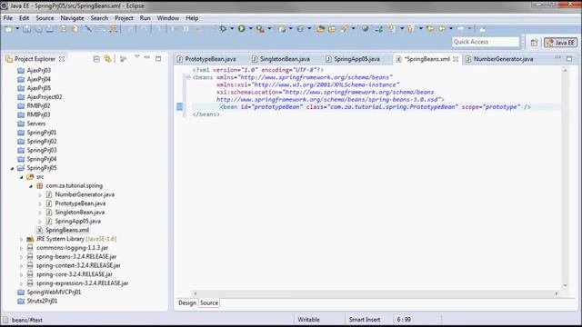Minimize the Project Explorer panel
Viewport: 582px width, 327px height.
click(147, 57)
